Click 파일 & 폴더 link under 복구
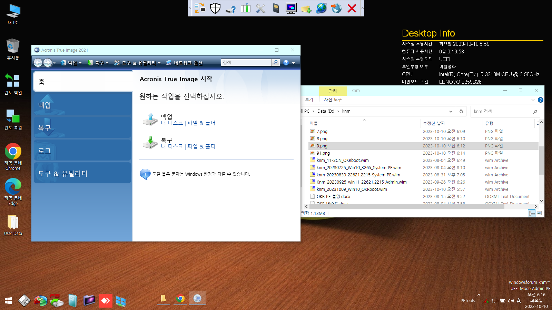This screenshot has height=310, width=552. pos(201,146)
